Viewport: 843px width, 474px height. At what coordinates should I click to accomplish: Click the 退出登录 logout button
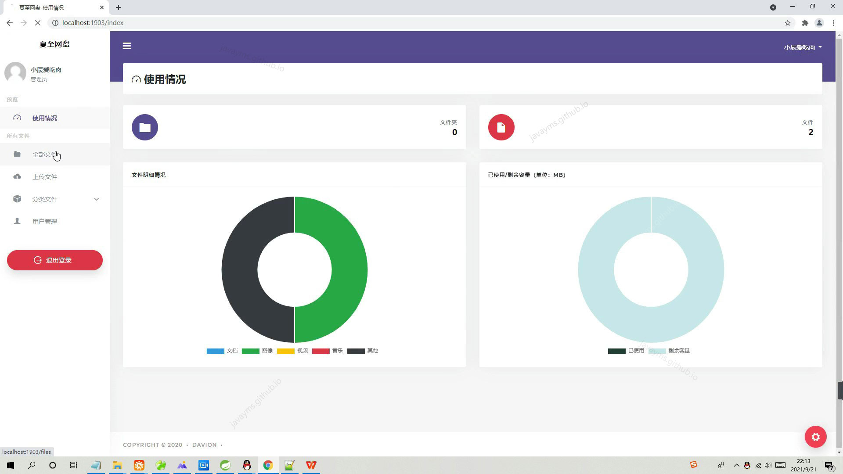[x=55, y=260]
